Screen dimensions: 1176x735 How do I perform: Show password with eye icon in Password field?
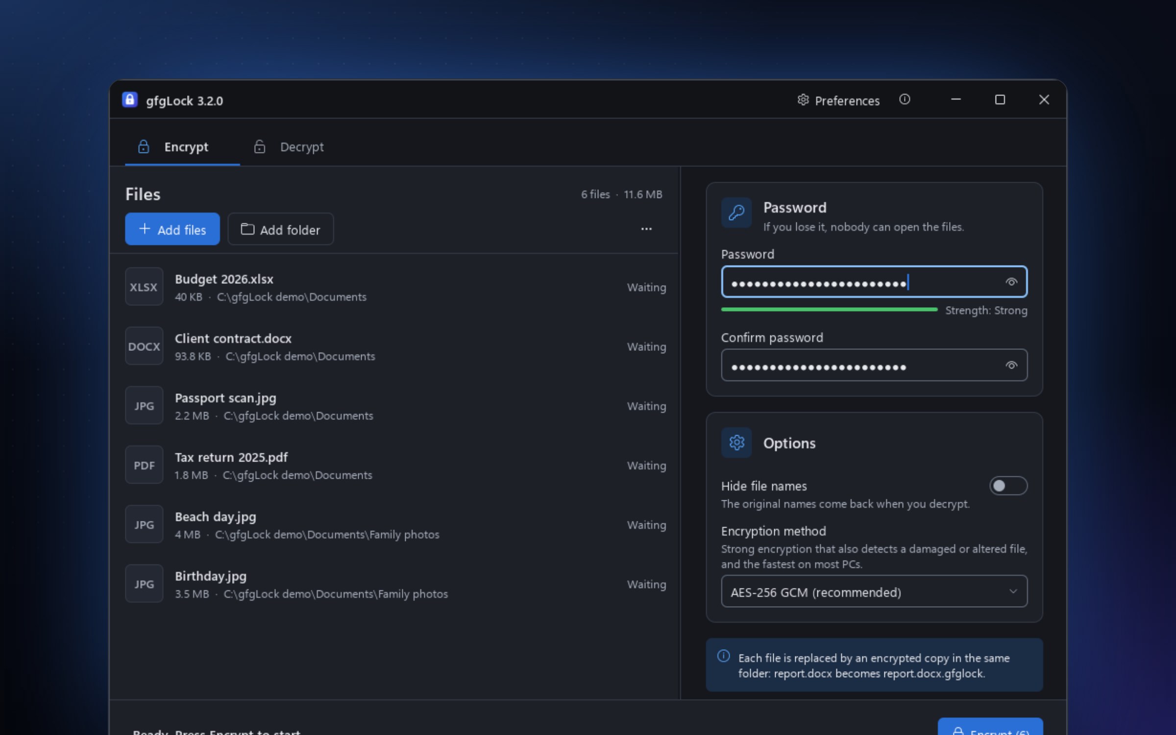pyautogui.click(x=1011, y=282)
